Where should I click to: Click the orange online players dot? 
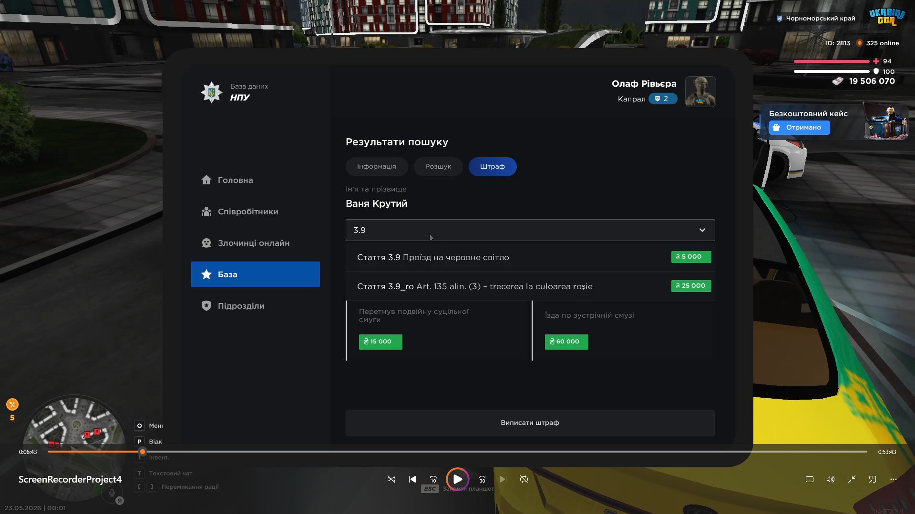point(860,43)
